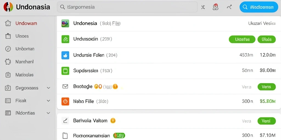The width and height of the screenshot is (281, 140).
Task: Open the profile avatar icon in header
Action: click(x=216, y=7)
